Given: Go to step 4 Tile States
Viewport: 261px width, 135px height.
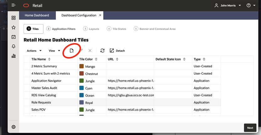Looking at the screenshot, I should pos(116,29).
